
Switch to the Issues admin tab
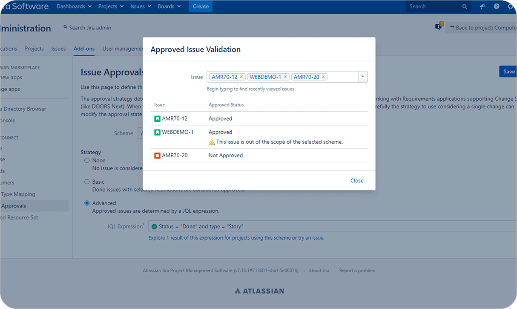click(58, 49)
